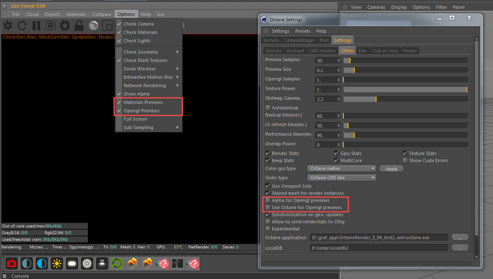Uncheck Texture Stats
Image resolution: width=493 pixels, height=279 pixels.
405,153
